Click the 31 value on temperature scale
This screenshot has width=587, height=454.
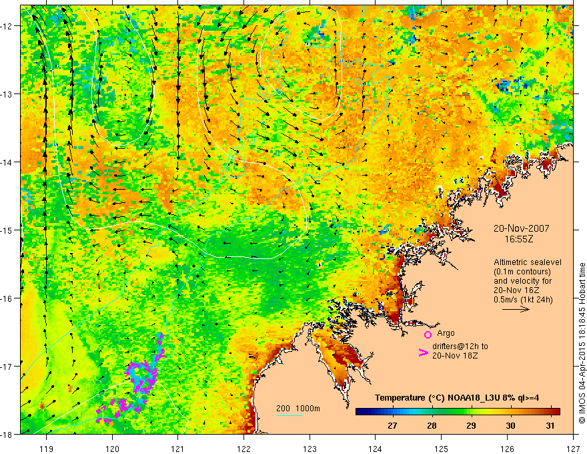[x=550, y=425]
